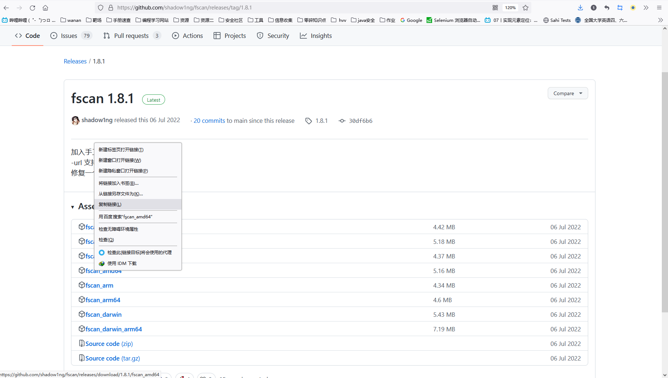Viewport: 668px width, 378px height.
Task: Open the Projects tab
Action: [230, 36]
